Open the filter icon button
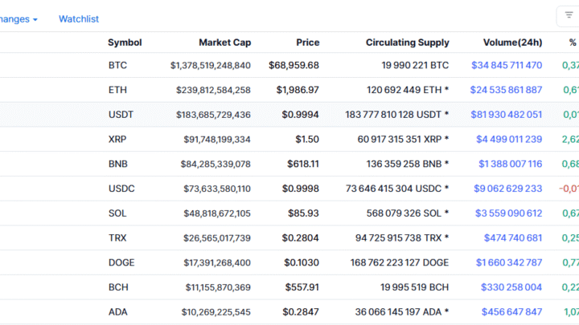Screen dimensions: 579x325 tap(569, 15)
